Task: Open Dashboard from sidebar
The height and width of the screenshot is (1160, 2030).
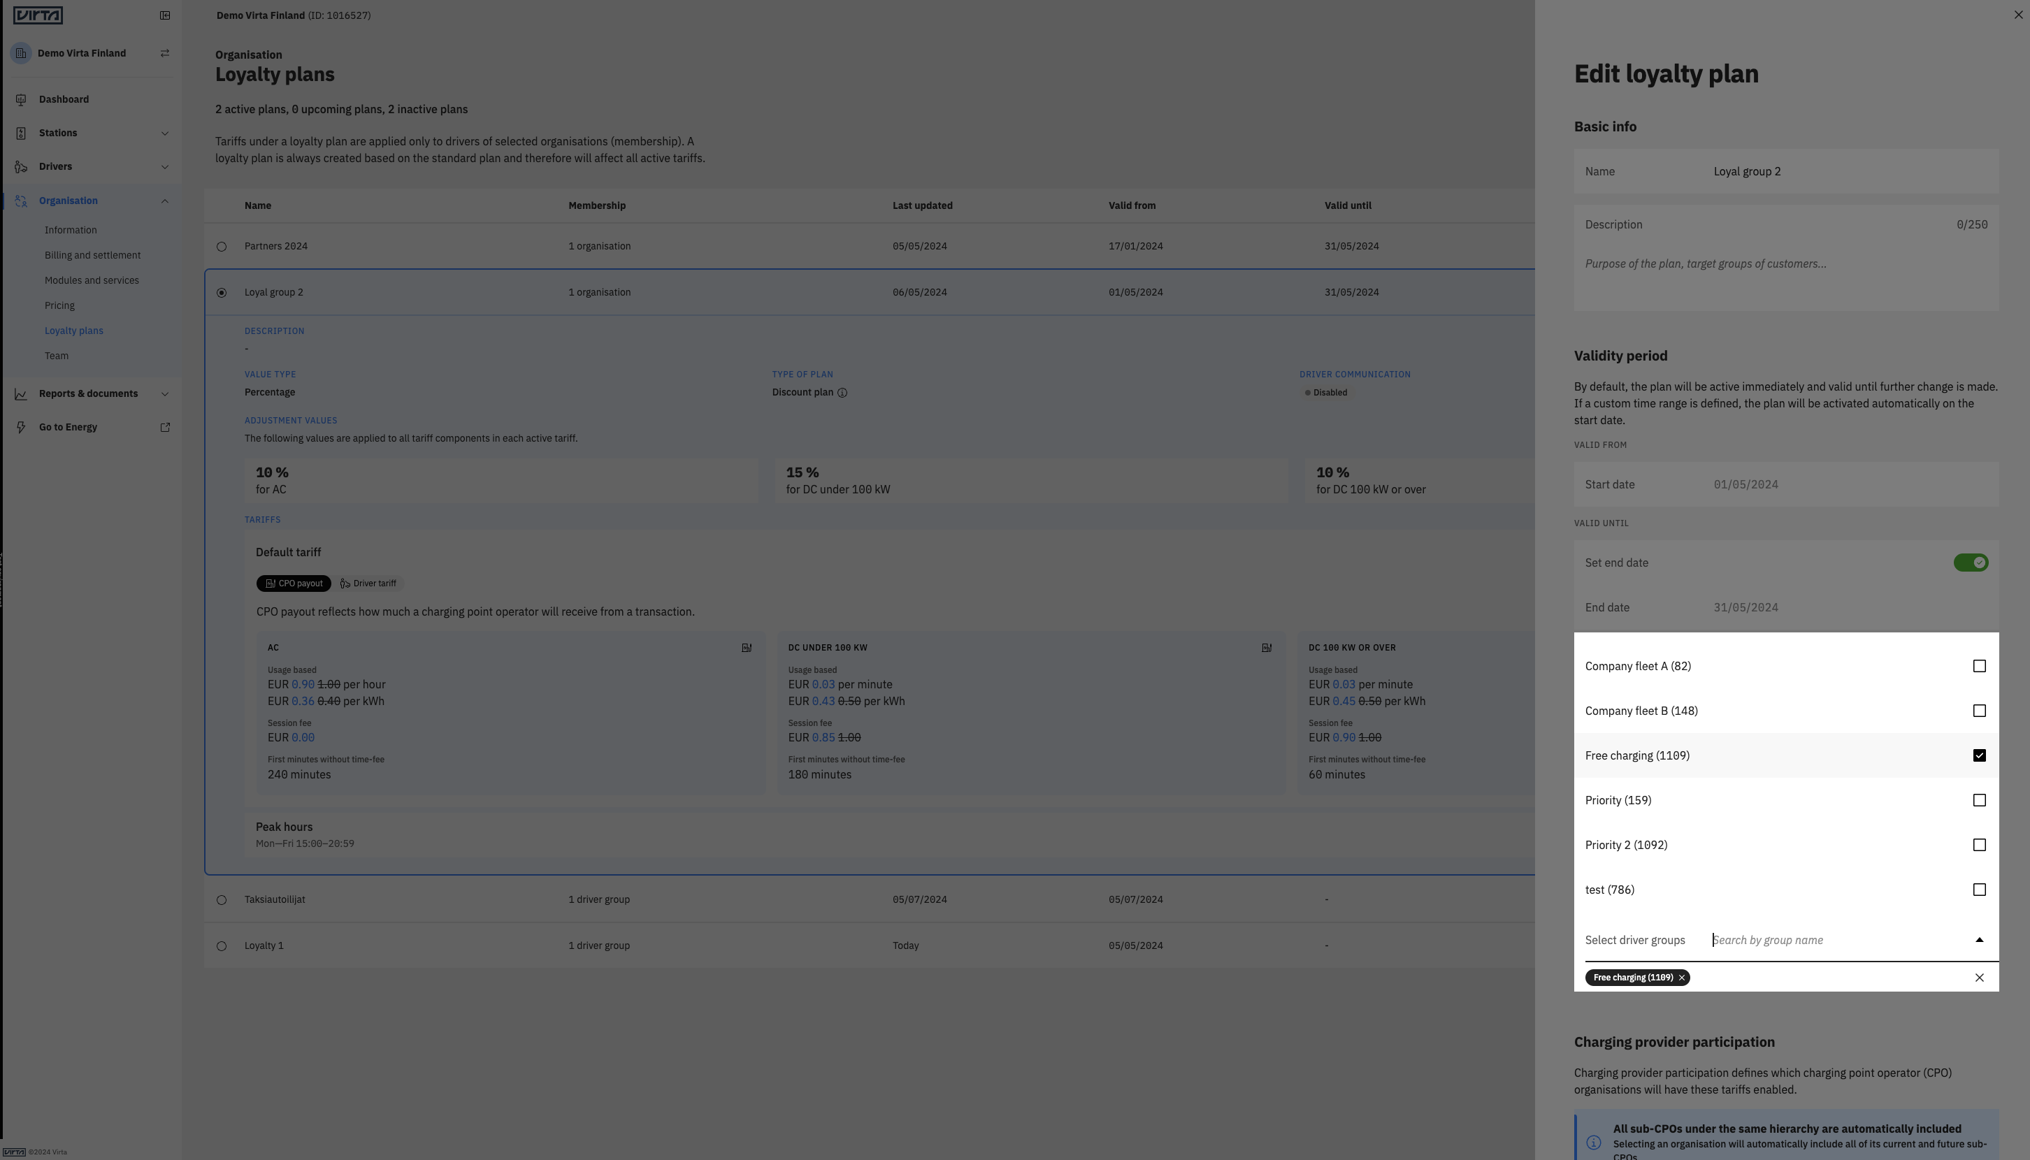Action: click(64, 100)
